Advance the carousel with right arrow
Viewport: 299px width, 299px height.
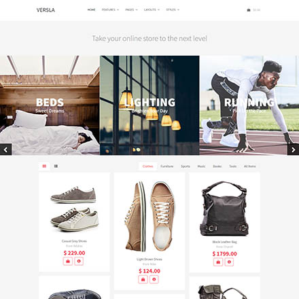(293, 149)
